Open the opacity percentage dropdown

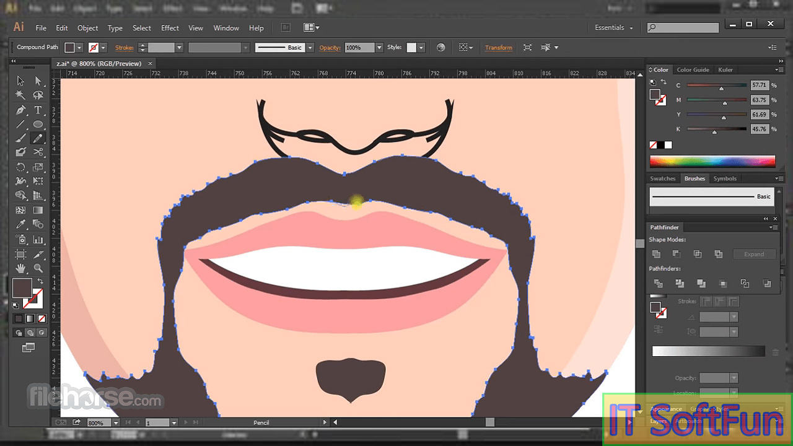pos(379,48)
